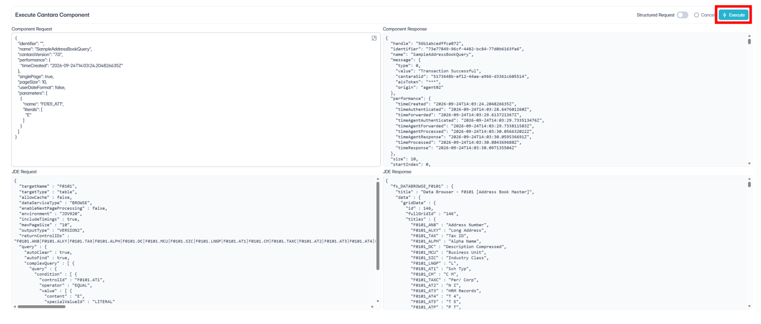
Task: Toggle the Structured Request switch
Action: (683, 15)
